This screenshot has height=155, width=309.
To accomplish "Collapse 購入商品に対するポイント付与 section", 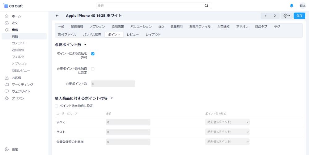I will [x=84, y=98].
